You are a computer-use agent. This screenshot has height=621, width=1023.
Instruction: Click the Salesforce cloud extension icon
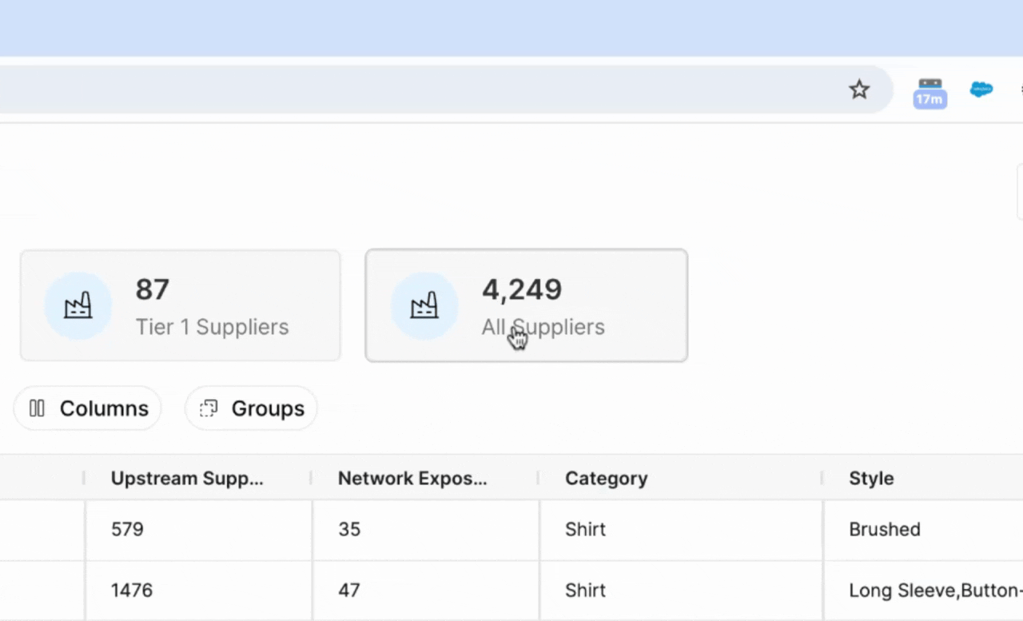click(981, 90)
